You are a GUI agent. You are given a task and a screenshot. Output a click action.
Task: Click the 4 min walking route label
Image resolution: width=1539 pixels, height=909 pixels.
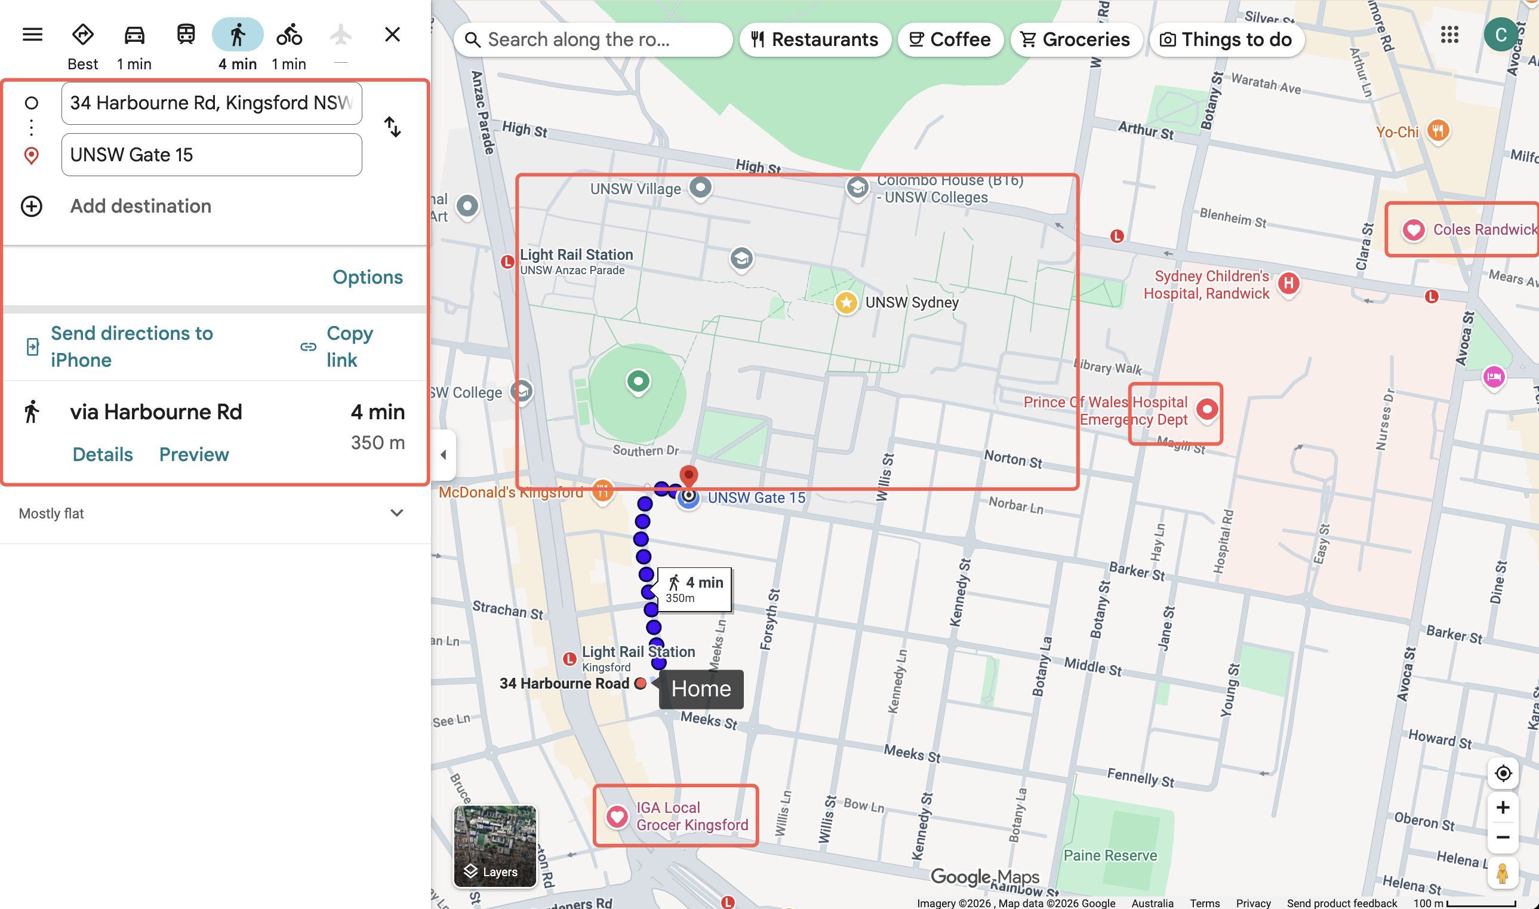tap(695, 589)
